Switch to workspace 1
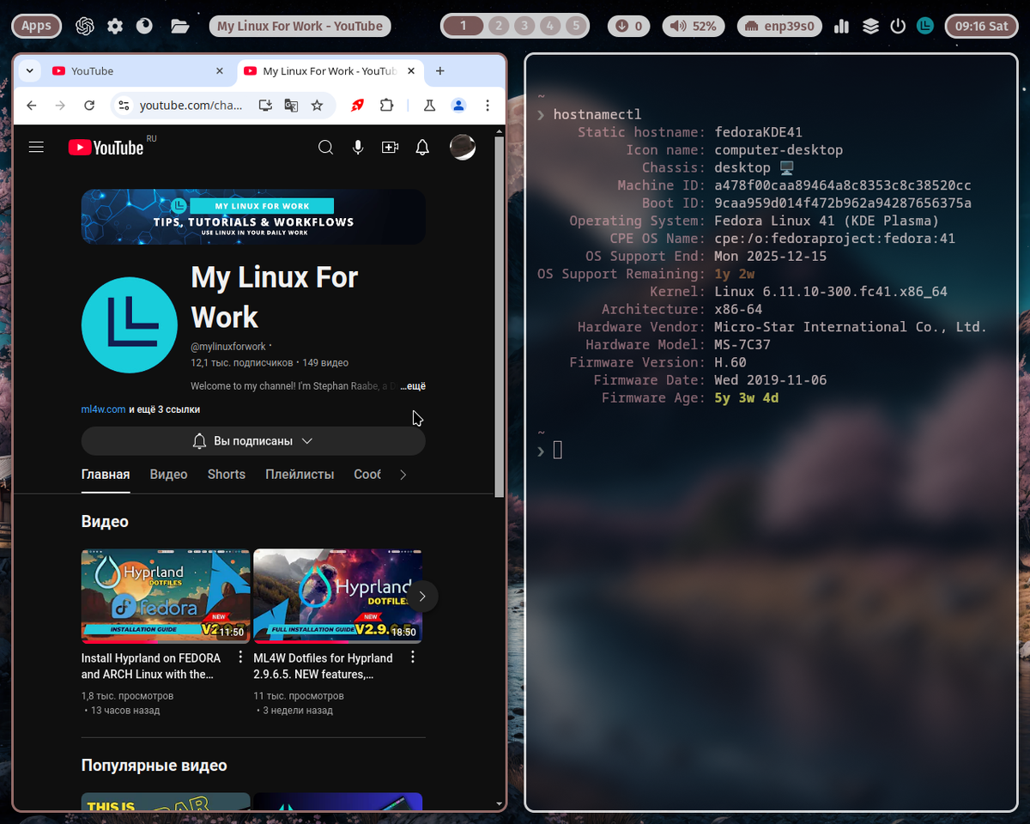 (463, 26)
